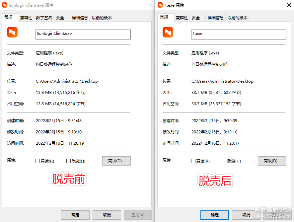Click 取消 in 1.exe window
This screenshot has width=294, height=222.
[246, 215]
